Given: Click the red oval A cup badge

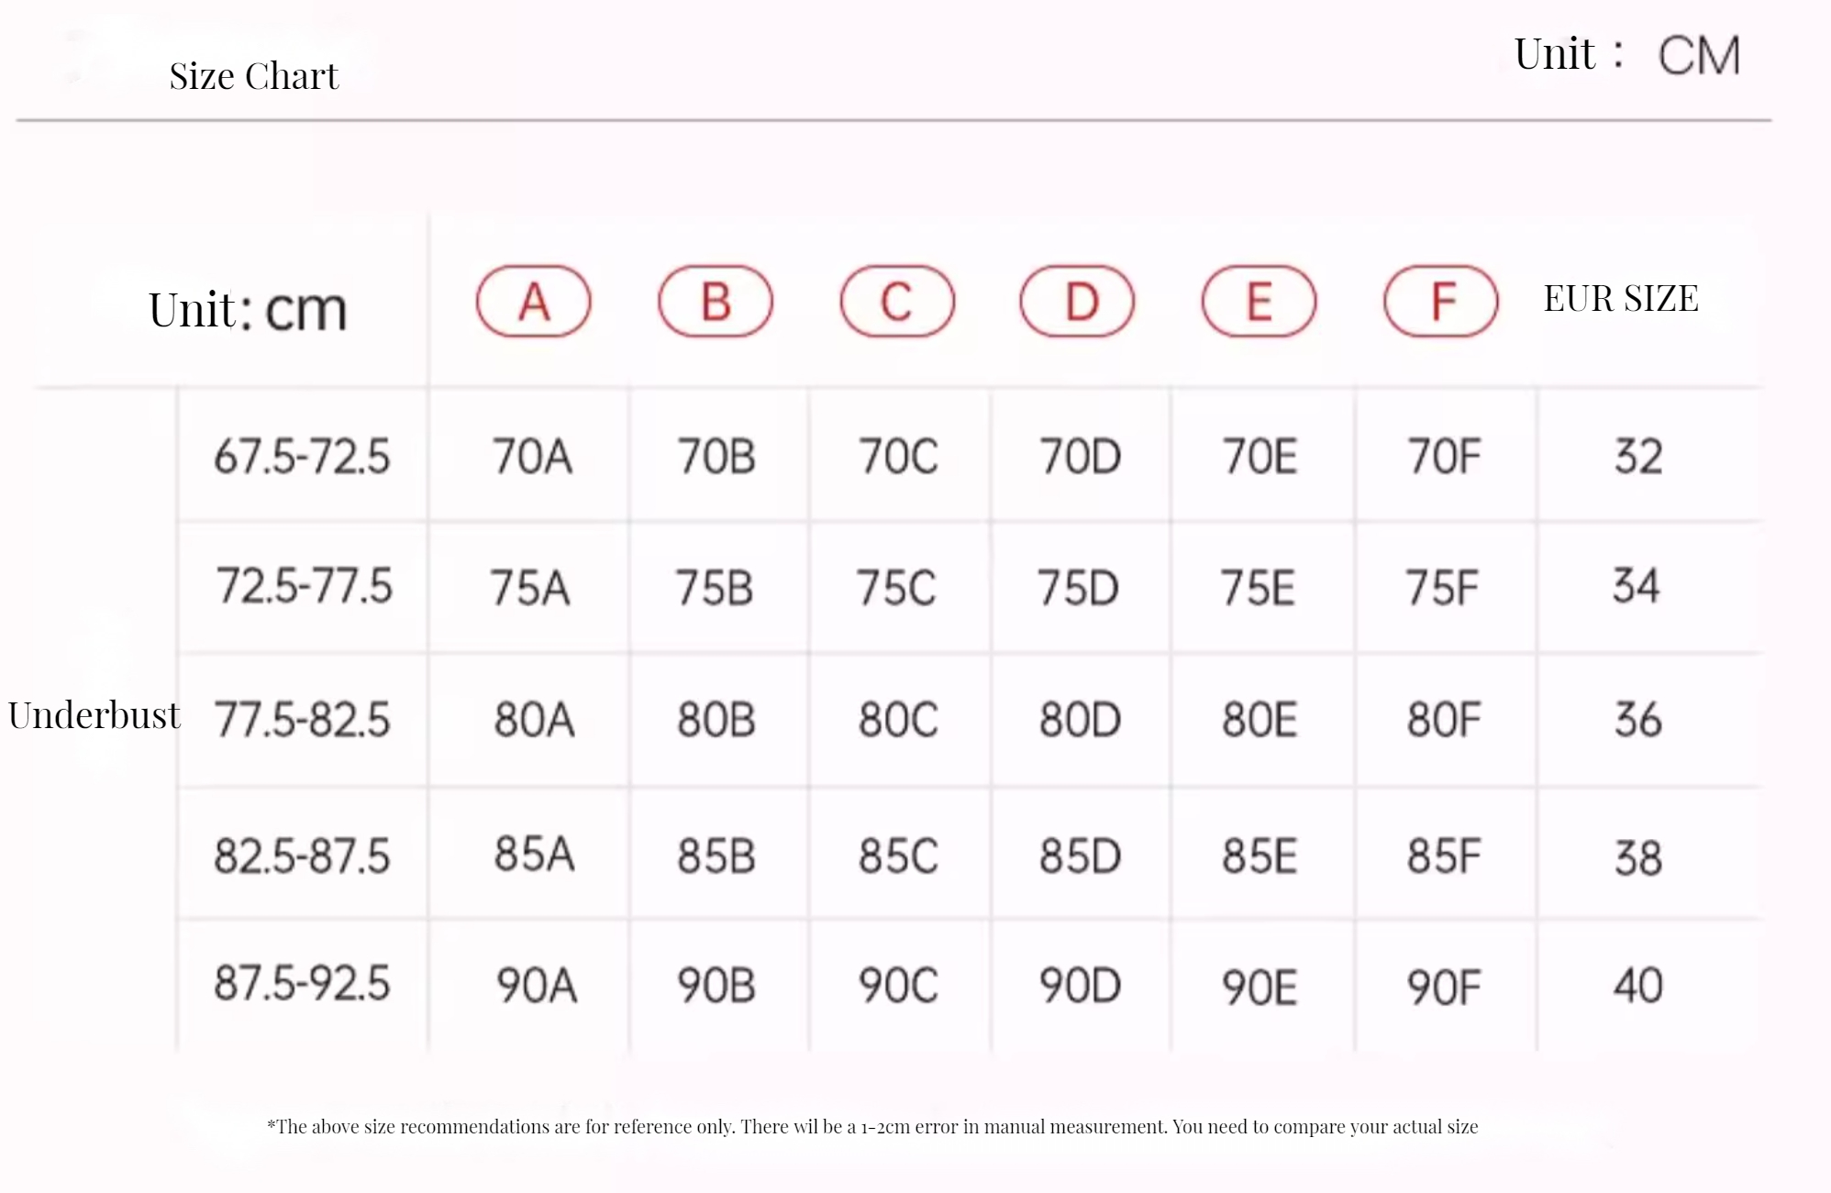Looking at the screenshot, I should pyautogui.click(x=533, y=301).
